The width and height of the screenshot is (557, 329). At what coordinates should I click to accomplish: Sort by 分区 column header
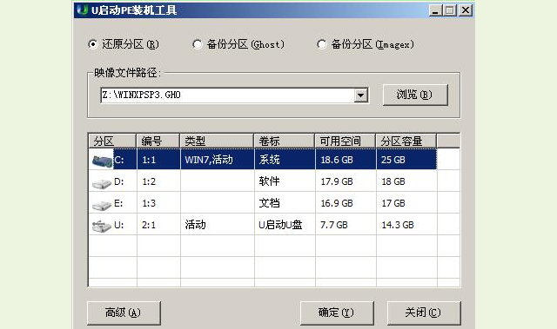click(x=112, y=141)
